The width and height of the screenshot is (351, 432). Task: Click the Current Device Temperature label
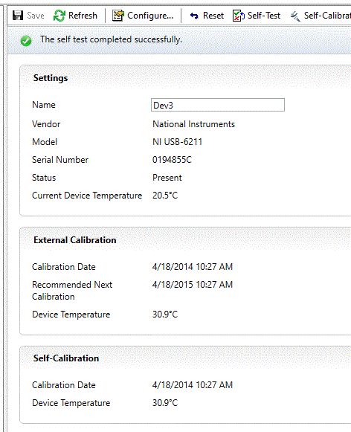click(x=87, y=196)
